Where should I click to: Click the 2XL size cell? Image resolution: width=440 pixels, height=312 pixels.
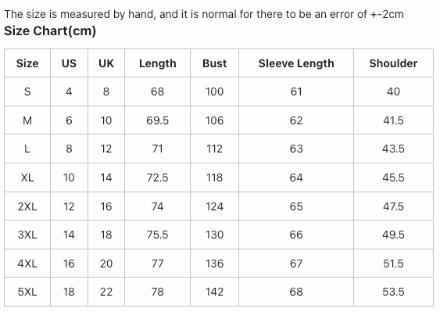(27, 206)
